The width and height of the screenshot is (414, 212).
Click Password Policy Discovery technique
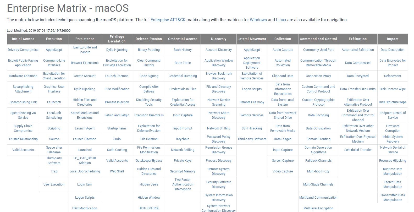point(219,139)
